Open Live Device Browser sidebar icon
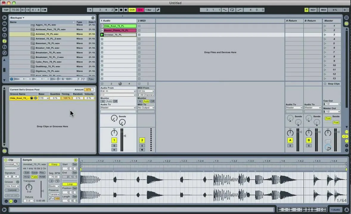Viewport: 351px width, 214px height. pos(4,23)
